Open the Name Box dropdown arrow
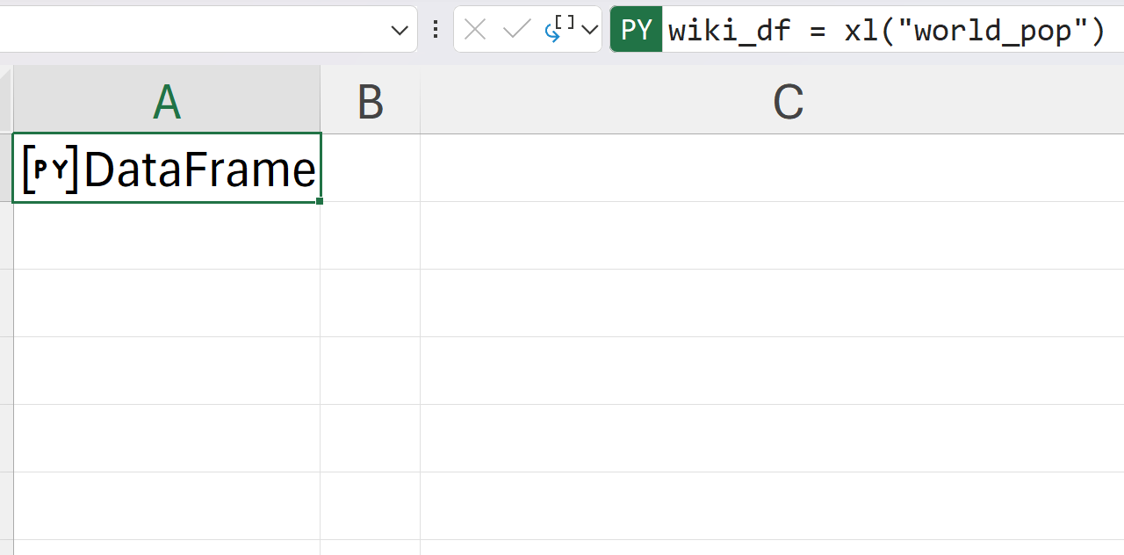The height and width of the screenshot is (555, 1124). (400, 31)
